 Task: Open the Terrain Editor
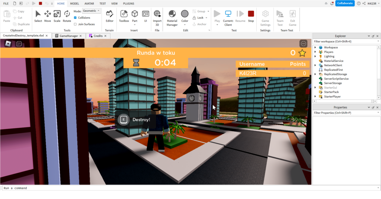click(109, 16)
